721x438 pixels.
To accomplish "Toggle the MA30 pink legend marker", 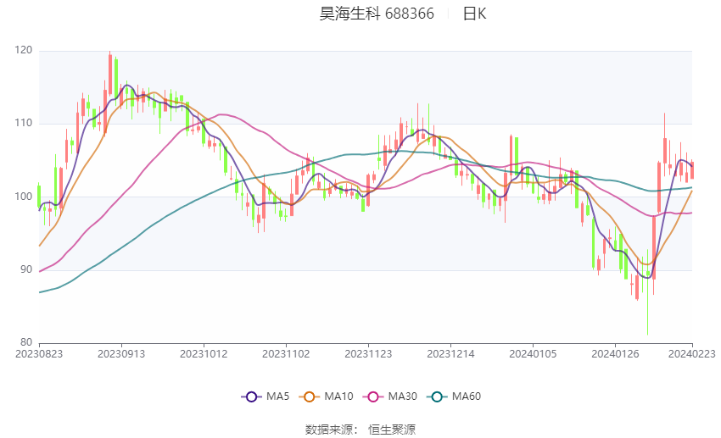I will [373, 396].
